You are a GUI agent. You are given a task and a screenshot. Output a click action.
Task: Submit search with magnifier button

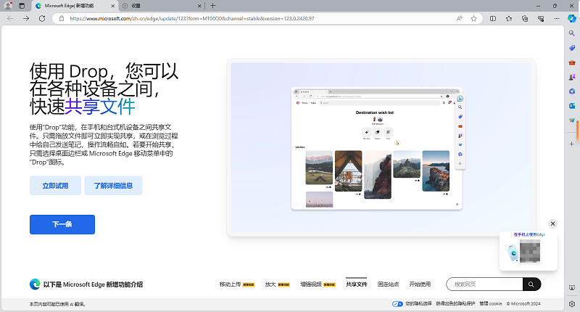tap(531, 284)
